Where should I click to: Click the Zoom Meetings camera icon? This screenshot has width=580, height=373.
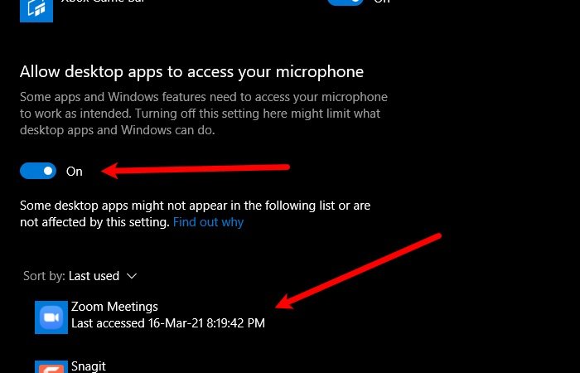coord(51,317)
